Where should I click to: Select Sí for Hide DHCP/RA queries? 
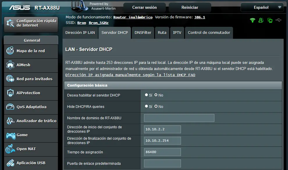pos(146,106)
